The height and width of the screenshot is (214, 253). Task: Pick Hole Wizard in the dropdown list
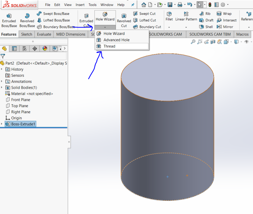coord(122,34)
